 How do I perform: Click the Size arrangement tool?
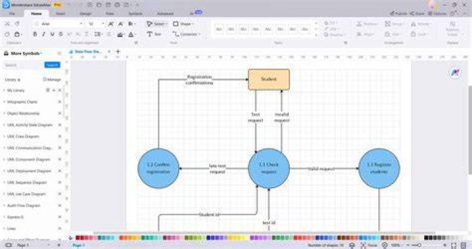(392, 34)
